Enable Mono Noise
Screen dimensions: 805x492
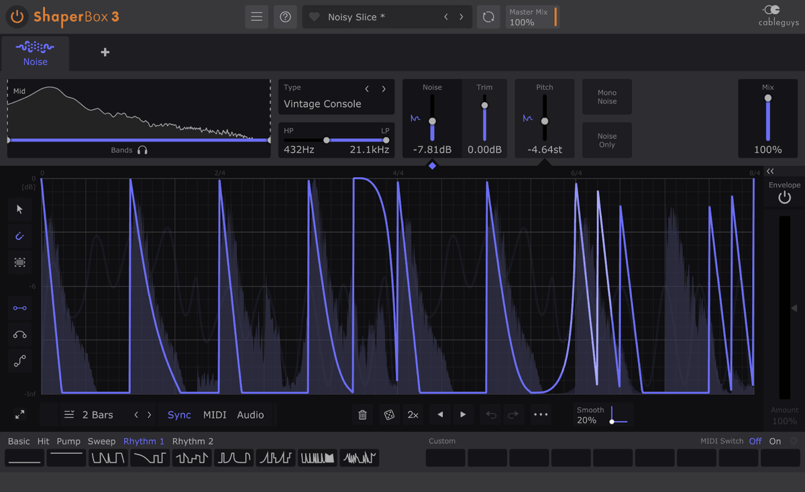(606, 97)
